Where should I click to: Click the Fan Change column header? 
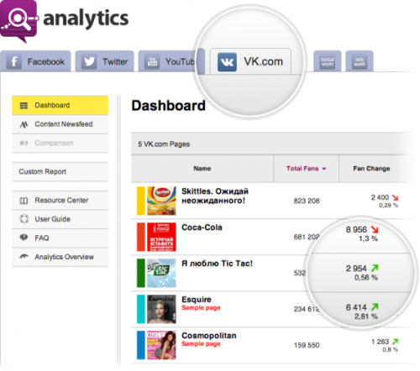(x=371, y=169)
